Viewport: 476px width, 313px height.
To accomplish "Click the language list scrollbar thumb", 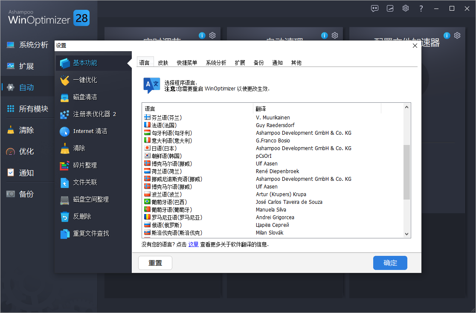I will point(407,172).
